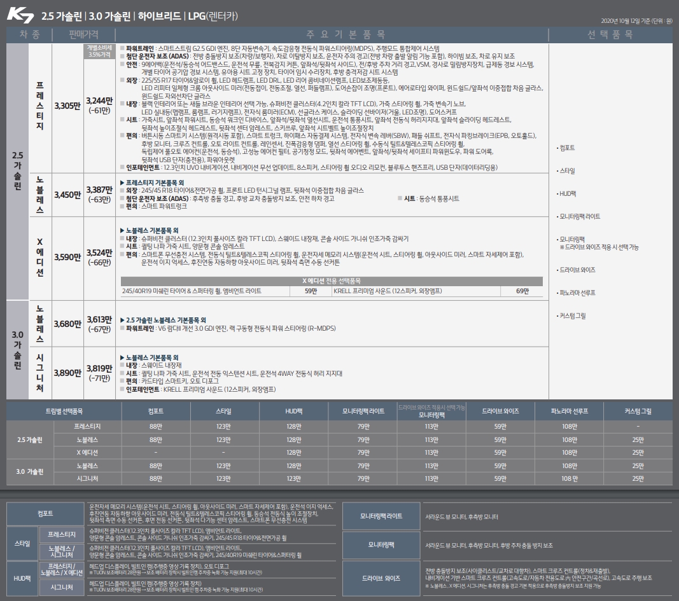Image resolution: width=679 pixels, height=601 pixels.
Task: Select '하이브리드' in the page title
Action: [159, 16]
